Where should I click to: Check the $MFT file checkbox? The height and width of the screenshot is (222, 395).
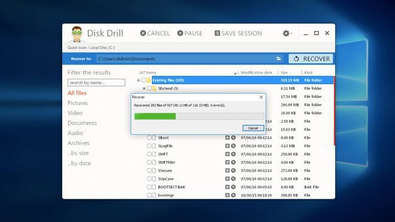pyautogui.click(x=149, y=154)
